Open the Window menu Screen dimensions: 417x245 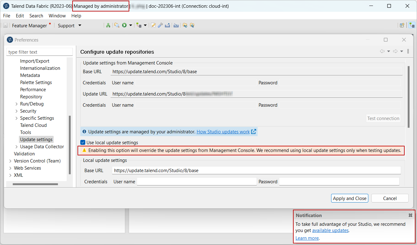pyautogui.click(x=57, y=16)
